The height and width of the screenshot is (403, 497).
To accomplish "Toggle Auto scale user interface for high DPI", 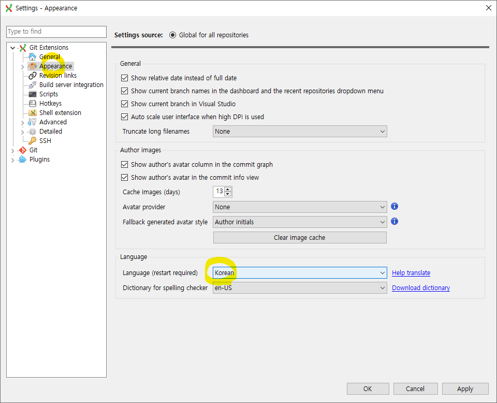I will [125, 117].
